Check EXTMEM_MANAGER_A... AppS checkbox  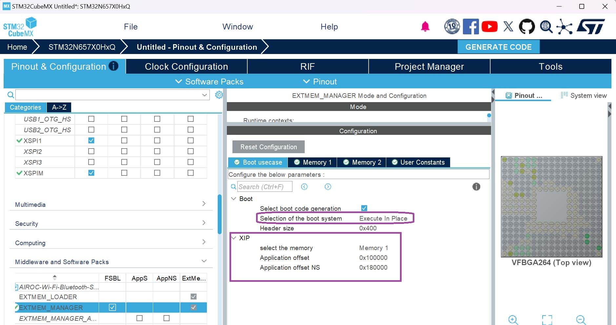[140, 318]
